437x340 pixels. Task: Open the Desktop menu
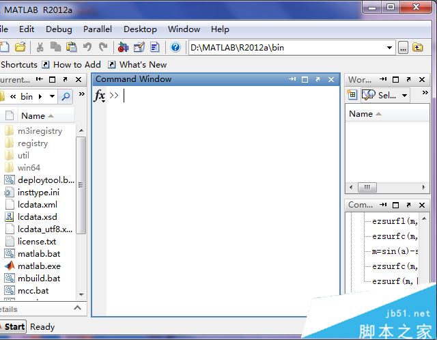(140, 29)
